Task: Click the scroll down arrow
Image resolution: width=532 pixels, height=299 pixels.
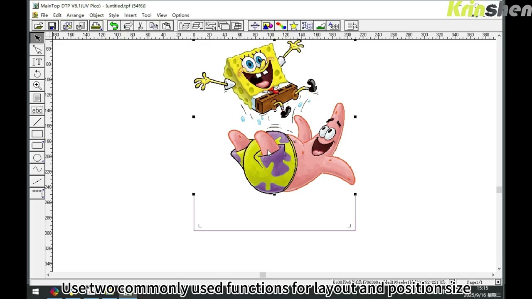Action: click(x=499, y=269)
